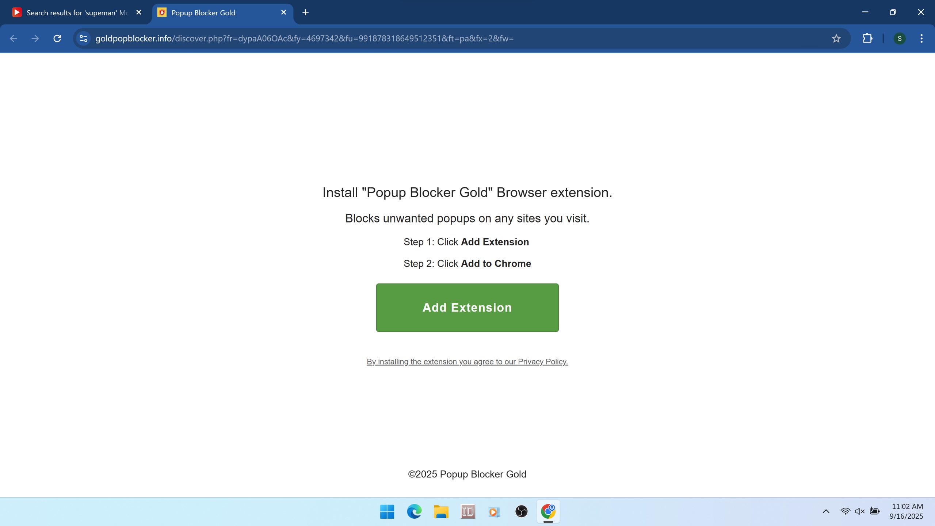The width and height of the screenshot is (935, 526).
Task: Bookmark this page with star icon
Action: pos(836,38)
